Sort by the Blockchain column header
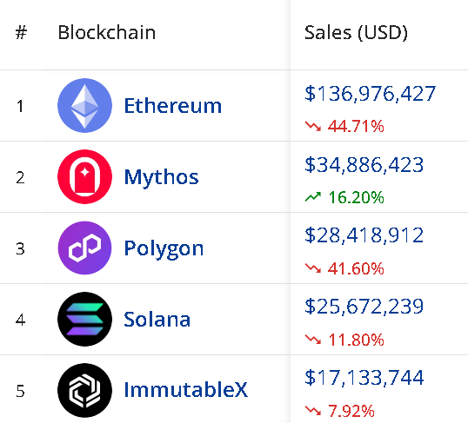Image resolution: width=468 pixels, height=423 pixels. click(106, 32)
